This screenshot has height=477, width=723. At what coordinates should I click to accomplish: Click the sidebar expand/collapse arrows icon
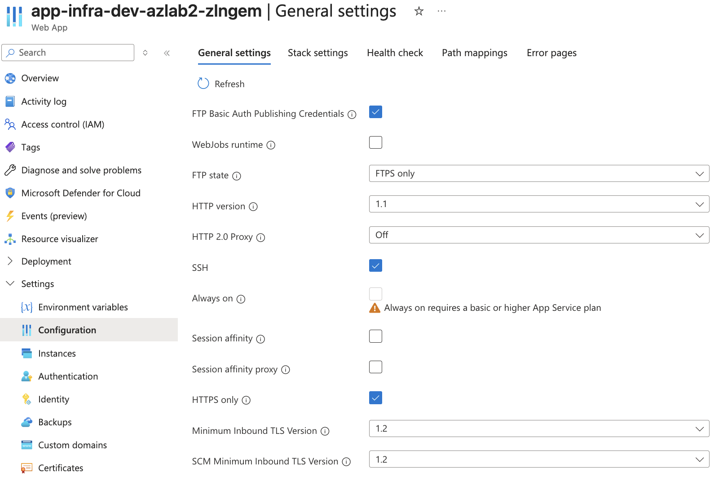pos(145,53)
